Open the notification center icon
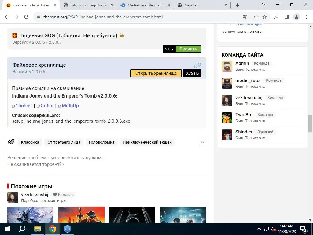 (304, 229)
